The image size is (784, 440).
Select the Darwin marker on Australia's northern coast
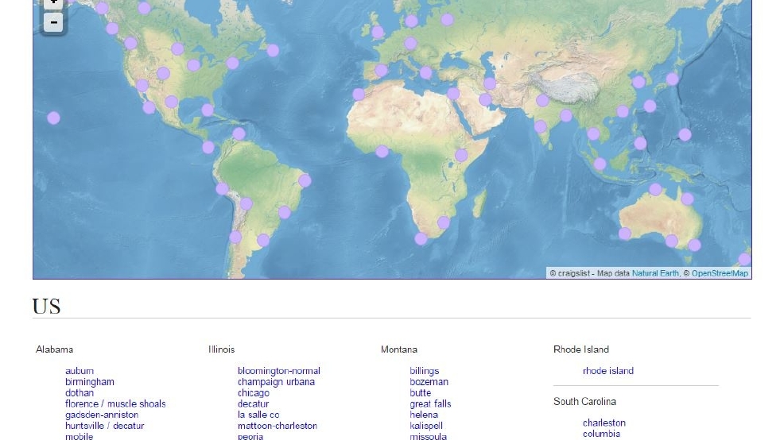click(x=655, y=189)
